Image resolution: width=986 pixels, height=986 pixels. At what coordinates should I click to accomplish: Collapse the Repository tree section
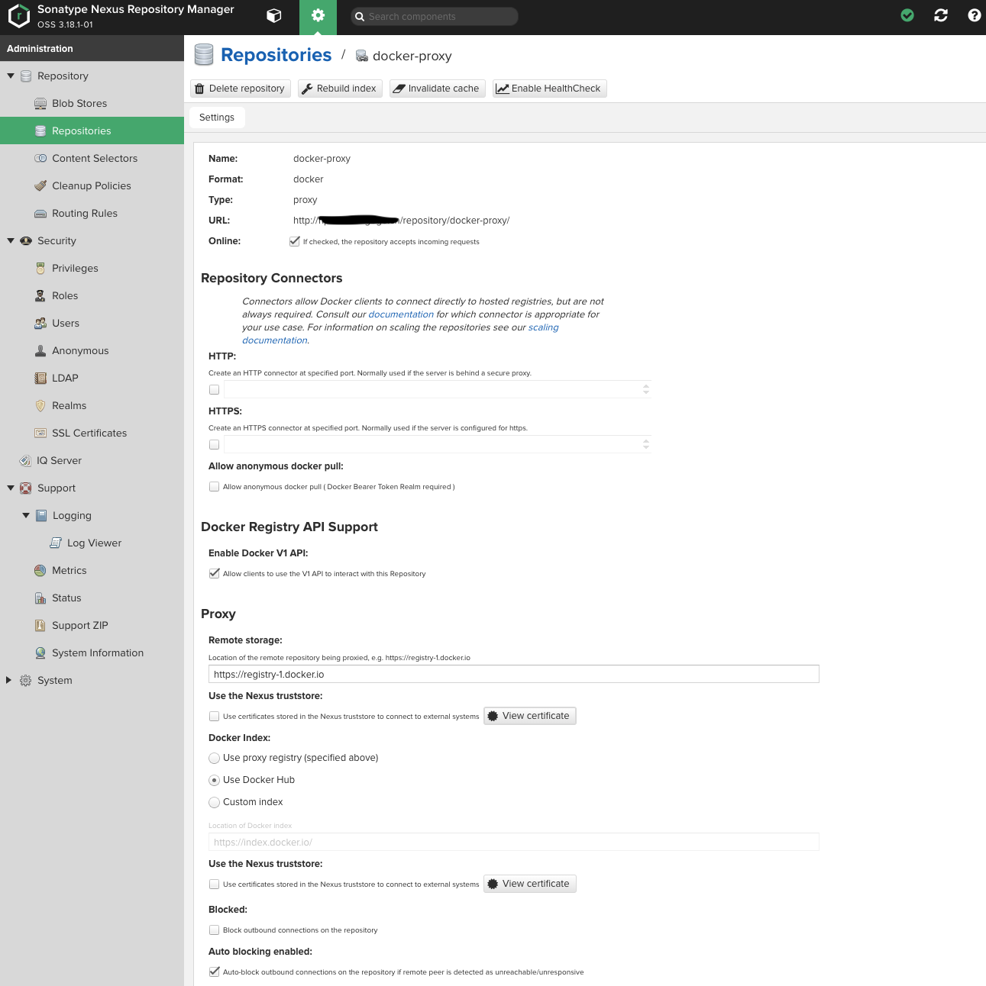click(x=11, y=76)
